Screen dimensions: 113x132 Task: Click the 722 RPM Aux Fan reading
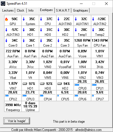[13, 53]
